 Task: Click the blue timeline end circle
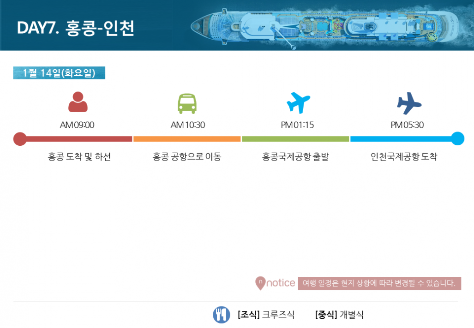pos(458,139)
